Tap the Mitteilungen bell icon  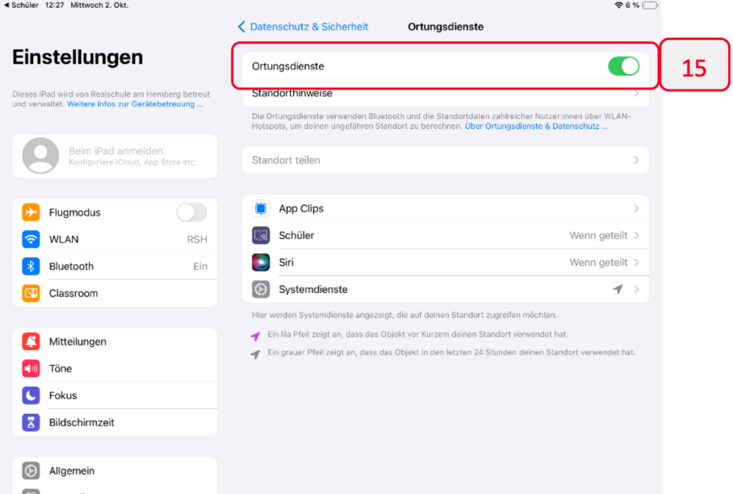pyautogui.click(x=31, y=342)
